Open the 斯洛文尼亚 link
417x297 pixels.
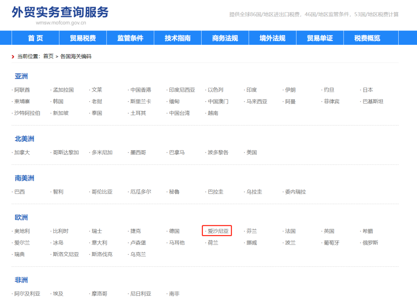66,254
